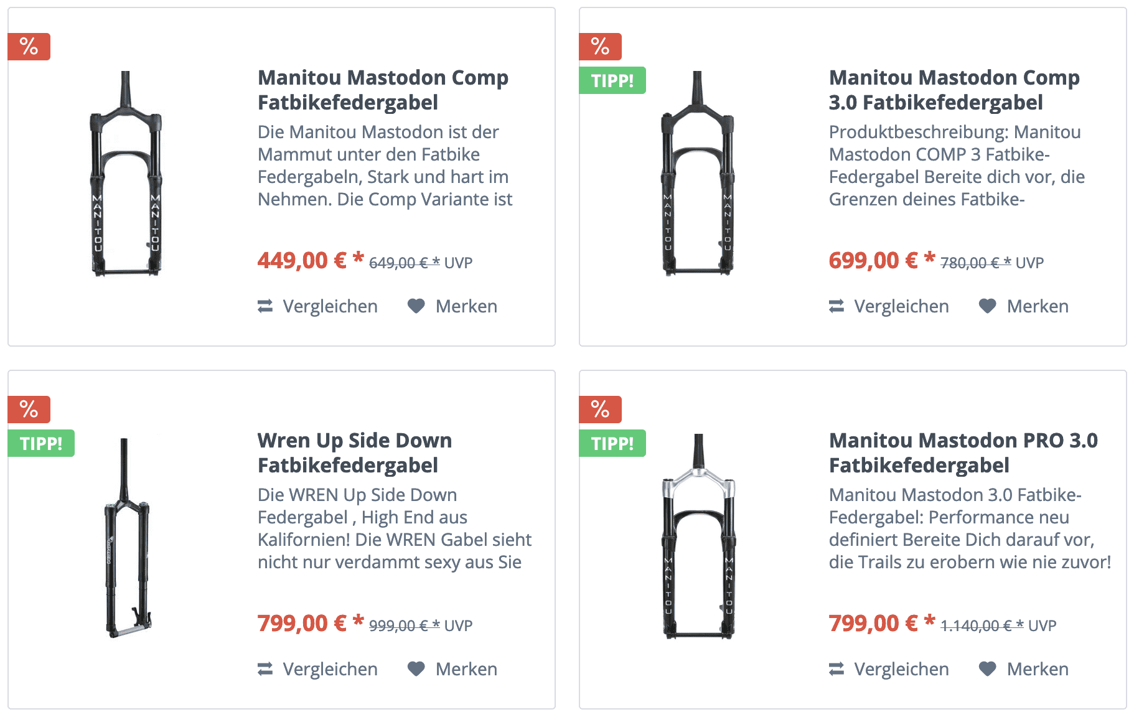Open Manitou Mastodon Comp Fatbikefedergabel title
The height and width of the screenshot is (717, 1134).
point(382,90)
